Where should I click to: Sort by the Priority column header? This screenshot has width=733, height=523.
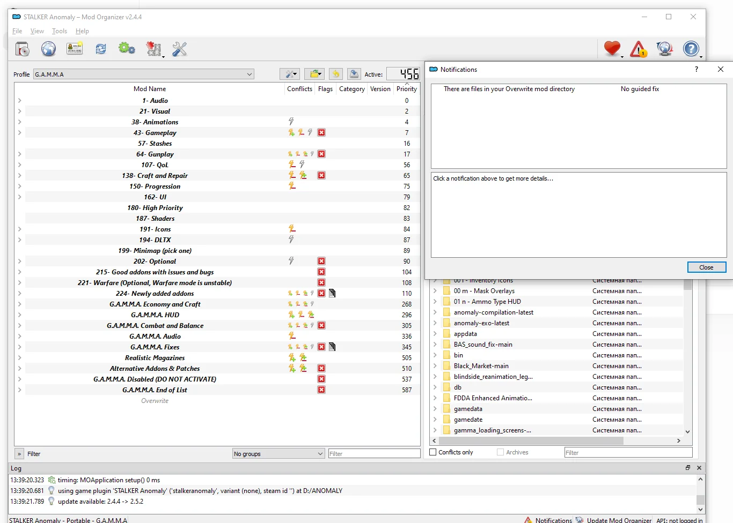[407, 89]
